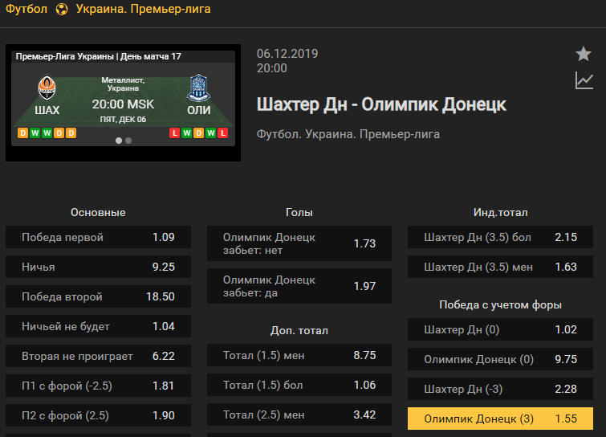Deselect highlighted Олимпик Донецк (3) 1.55
This screenshot has height=437, width=606.
[x=500, y=419]
